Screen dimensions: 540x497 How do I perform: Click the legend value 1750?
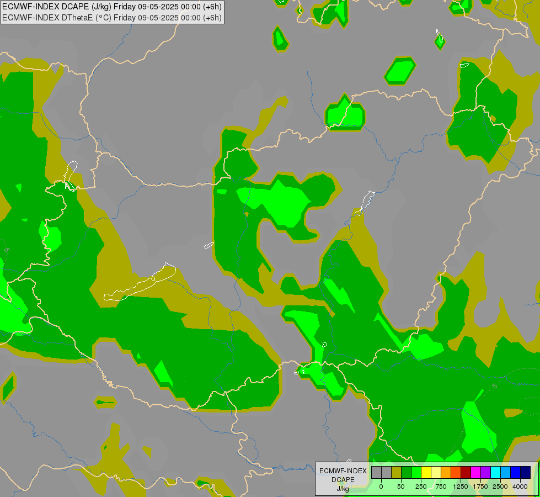pyautogui.click(x=480, y=487)
